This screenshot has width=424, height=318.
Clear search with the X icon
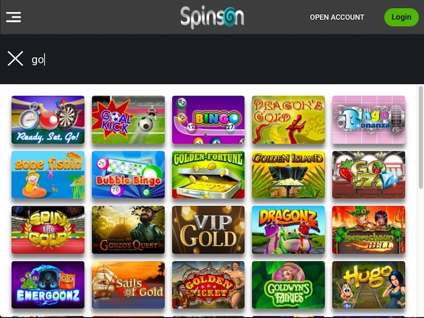click(15, 58)
